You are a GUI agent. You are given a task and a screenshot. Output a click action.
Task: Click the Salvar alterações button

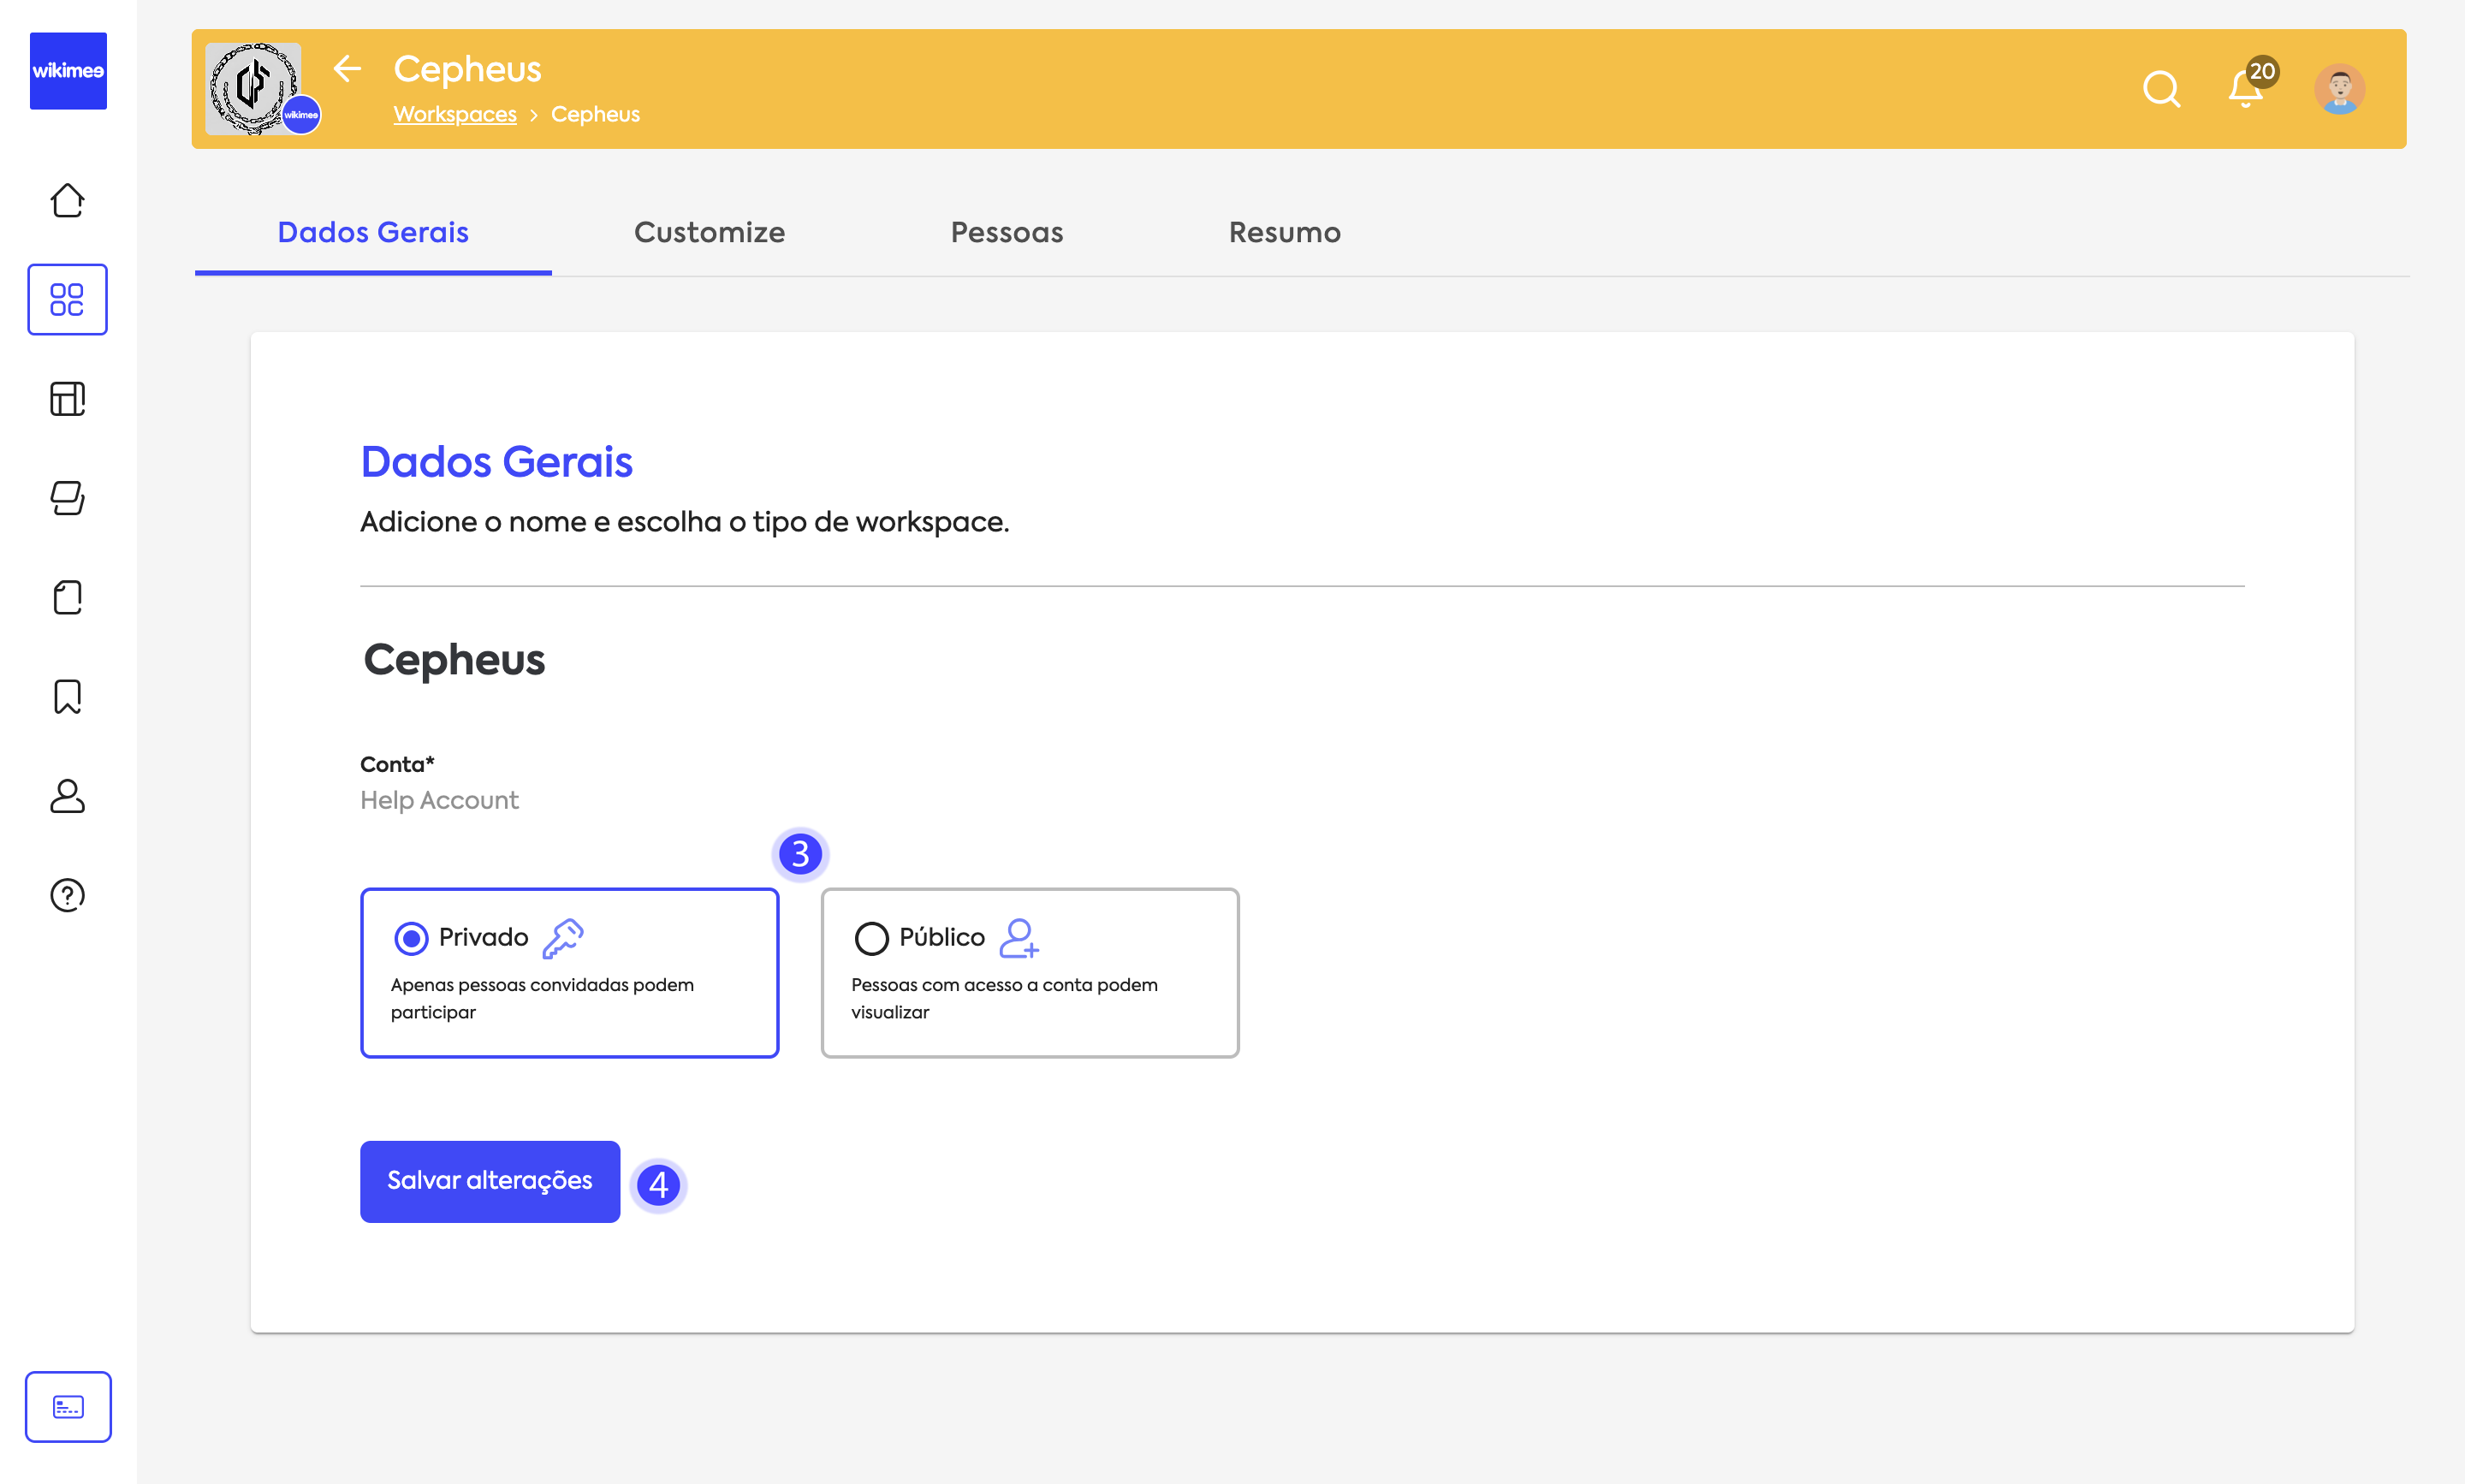click(489, 1180)
